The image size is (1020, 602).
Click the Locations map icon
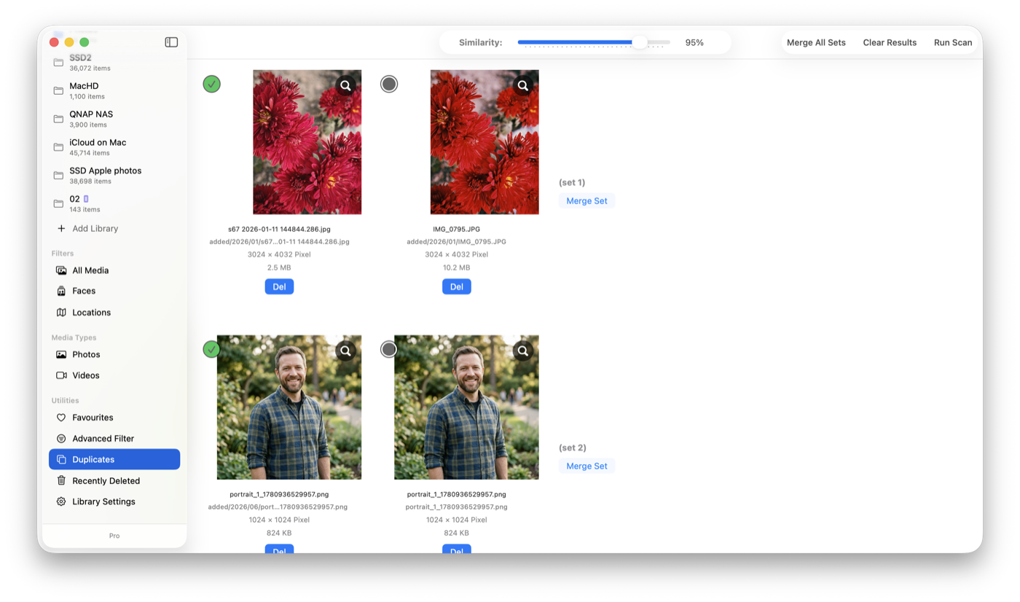61,312
